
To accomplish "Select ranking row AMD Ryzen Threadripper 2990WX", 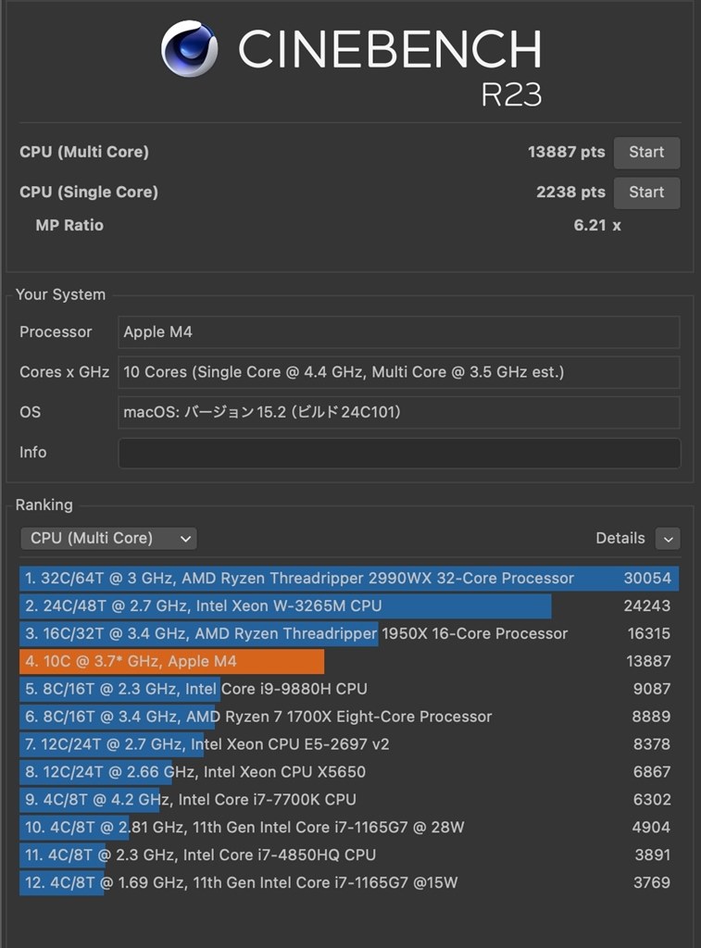I will coord(349,578).
